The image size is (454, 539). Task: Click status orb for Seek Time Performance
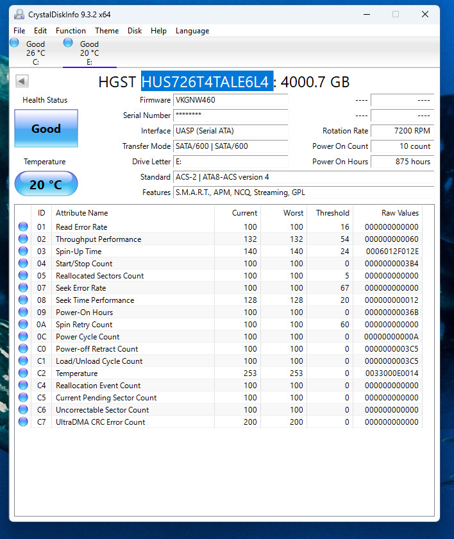(23, 300)
